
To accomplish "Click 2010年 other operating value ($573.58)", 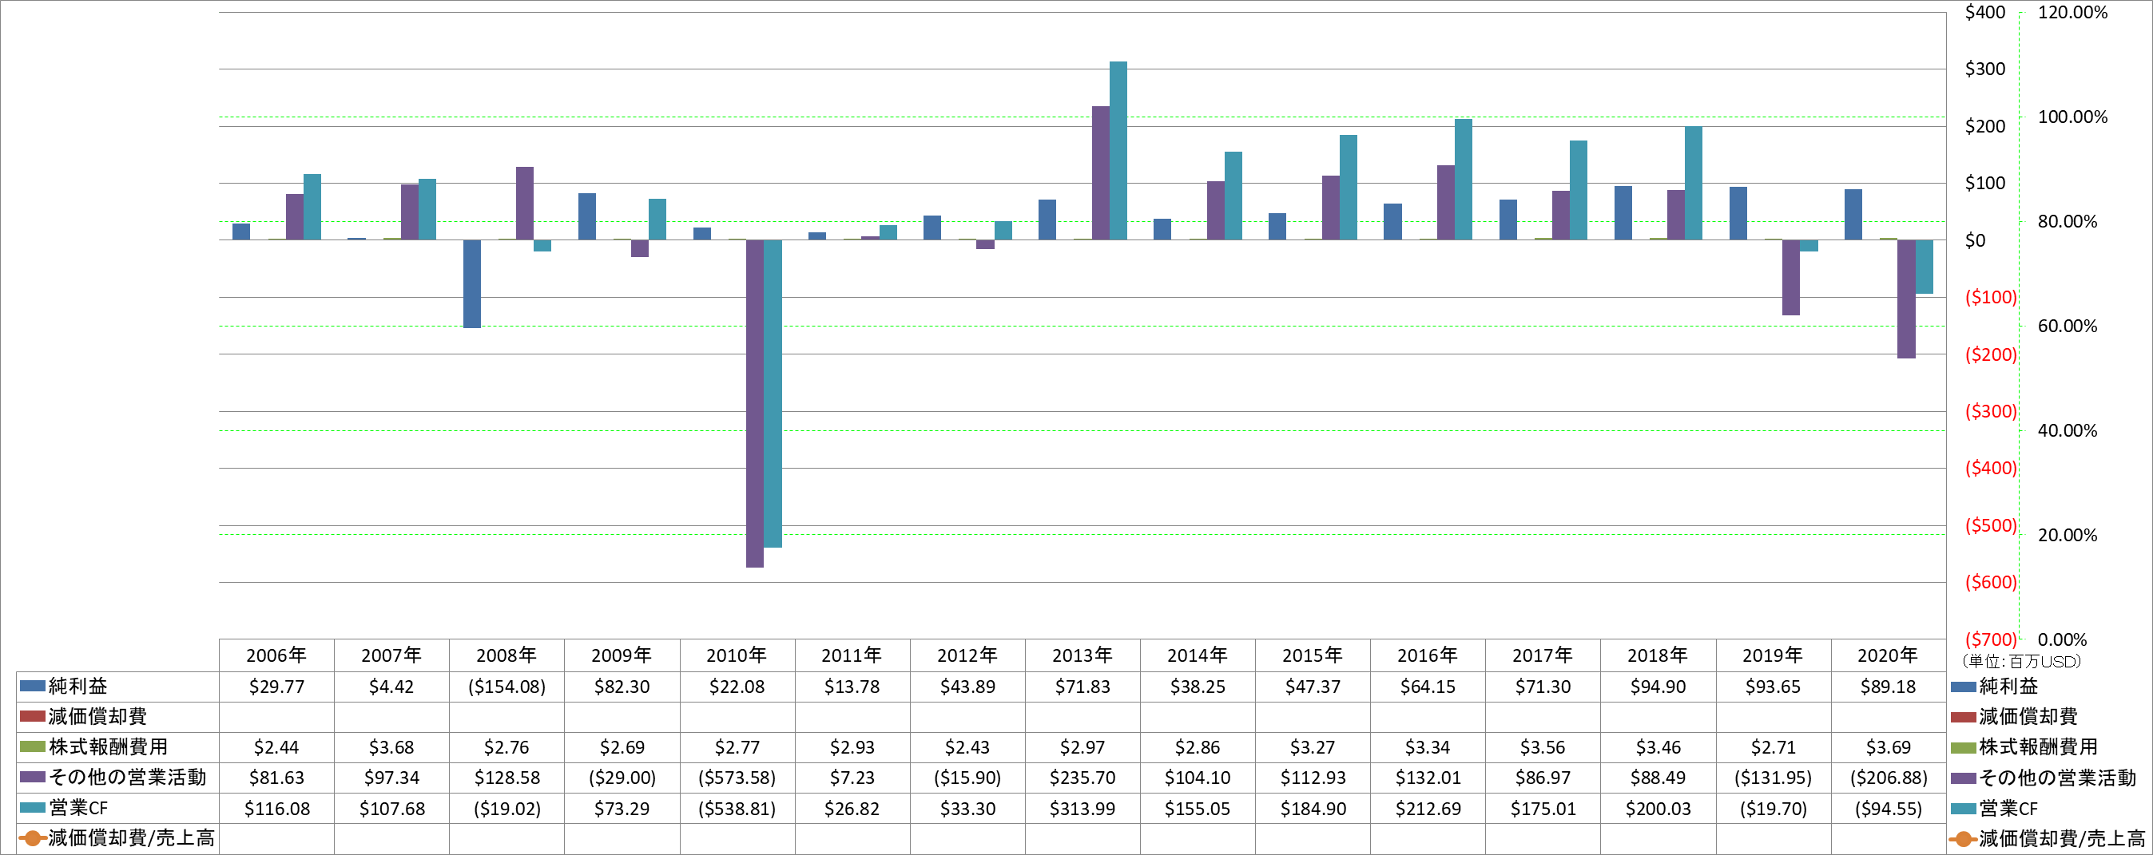I will (x=737, y=778).
